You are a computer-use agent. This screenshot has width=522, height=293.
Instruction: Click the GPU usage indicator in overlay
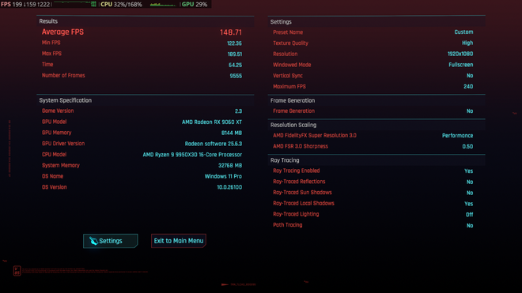(195, 4)
